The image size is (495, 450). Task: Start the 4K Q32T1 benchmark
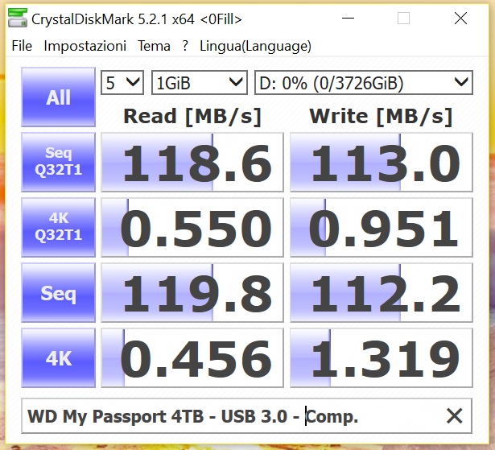click(59, 227)
